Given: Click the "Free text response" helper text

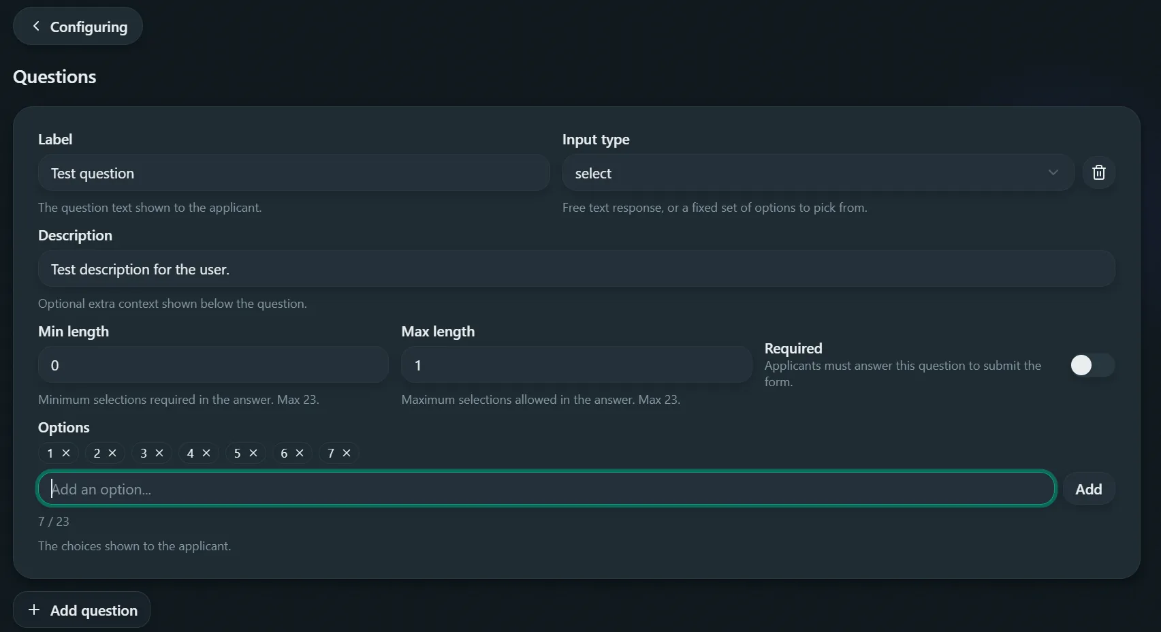Looking at the screenshot, I should (715, 208).
